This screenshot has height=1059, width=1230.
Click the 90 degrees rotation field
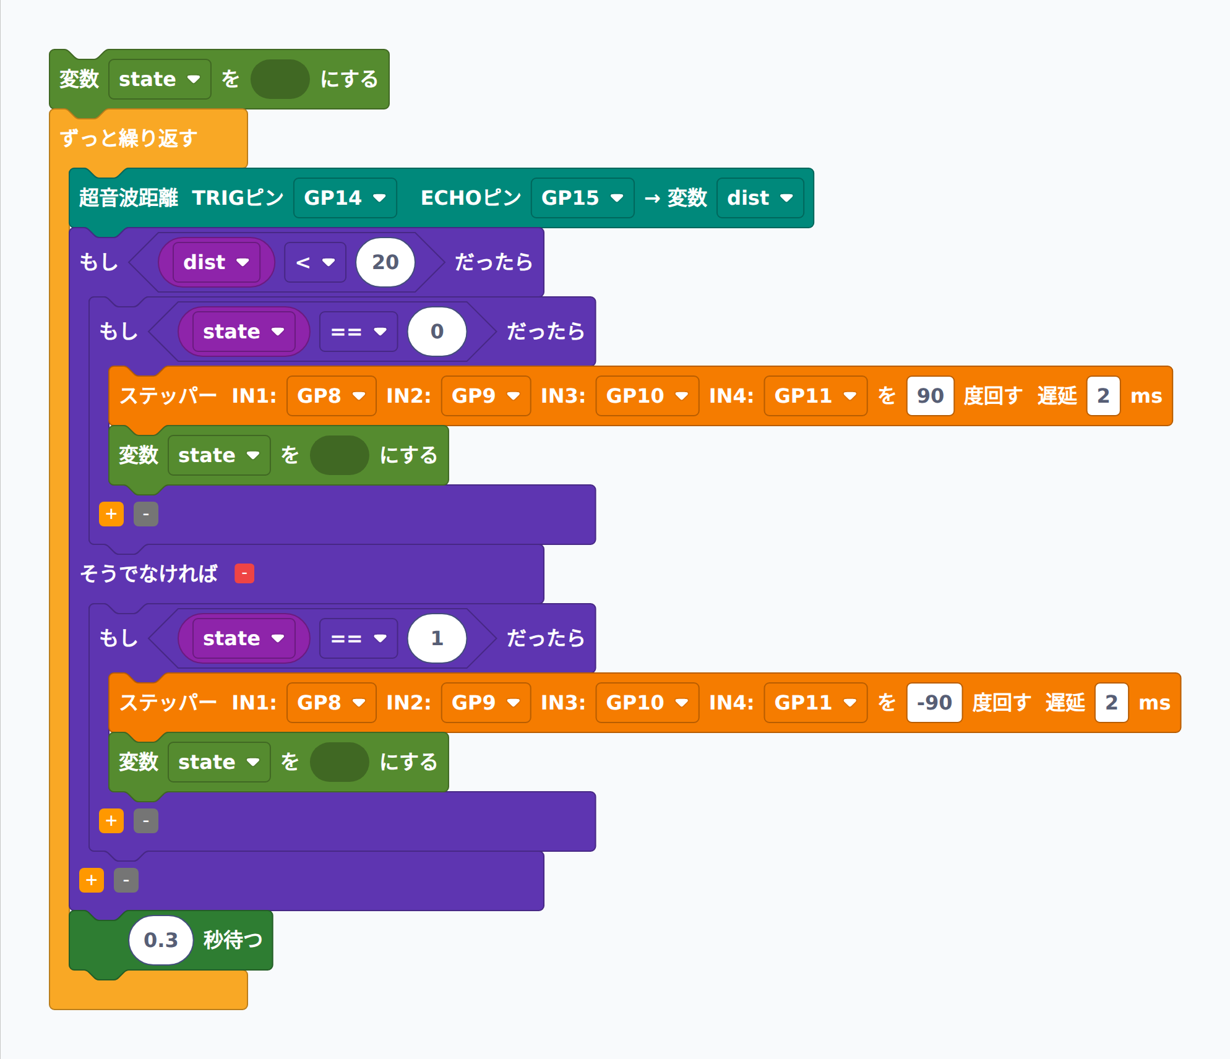click(x=931, y=396)
